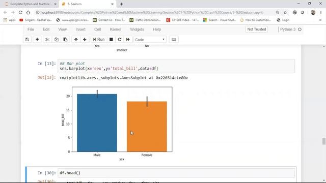Click the Not Trusted notebook button
This screenshot has width=326, height=183.
pyautogui.click(x=257, y=29)
